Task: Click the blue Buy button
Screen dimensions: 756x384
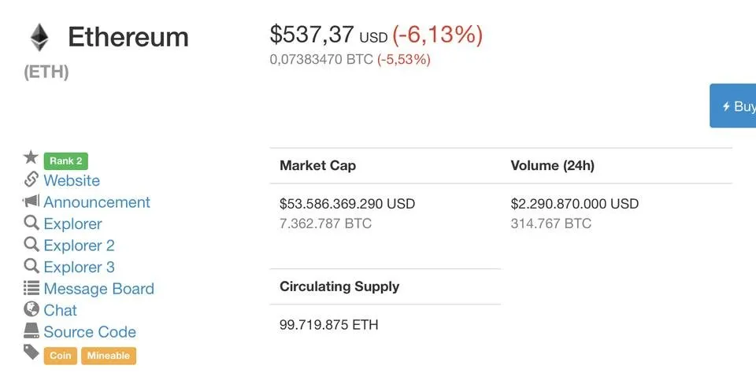Action: coord(733,105)
